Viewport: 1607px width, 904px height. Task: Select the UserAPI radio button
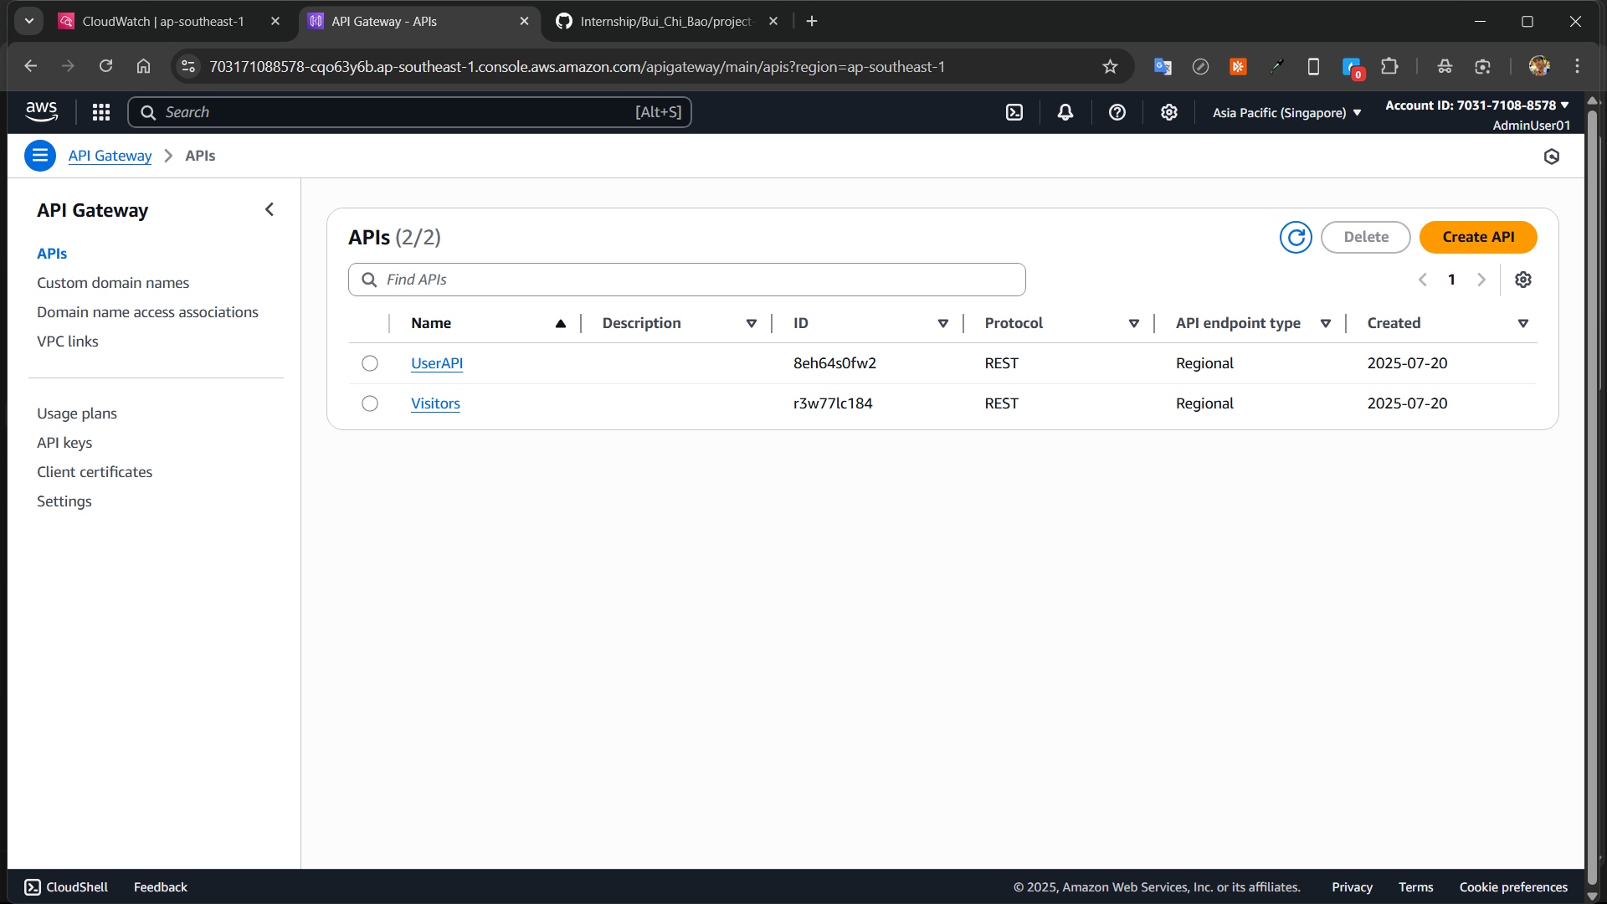pyautogui.click(x=370, y=363)
